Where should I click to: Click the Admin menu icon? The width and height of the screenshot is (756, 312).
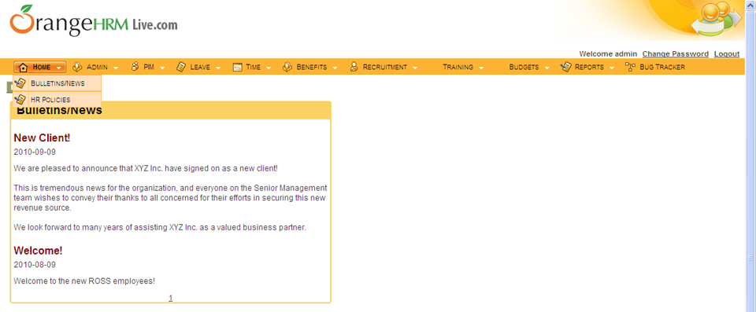(x=77, y=67)
